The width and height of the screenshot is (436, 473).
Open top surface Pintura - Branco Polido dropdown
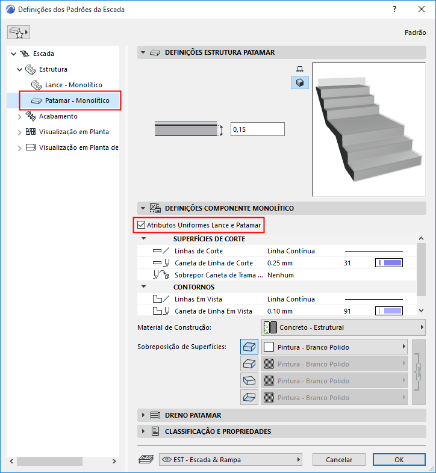(334, 347)
